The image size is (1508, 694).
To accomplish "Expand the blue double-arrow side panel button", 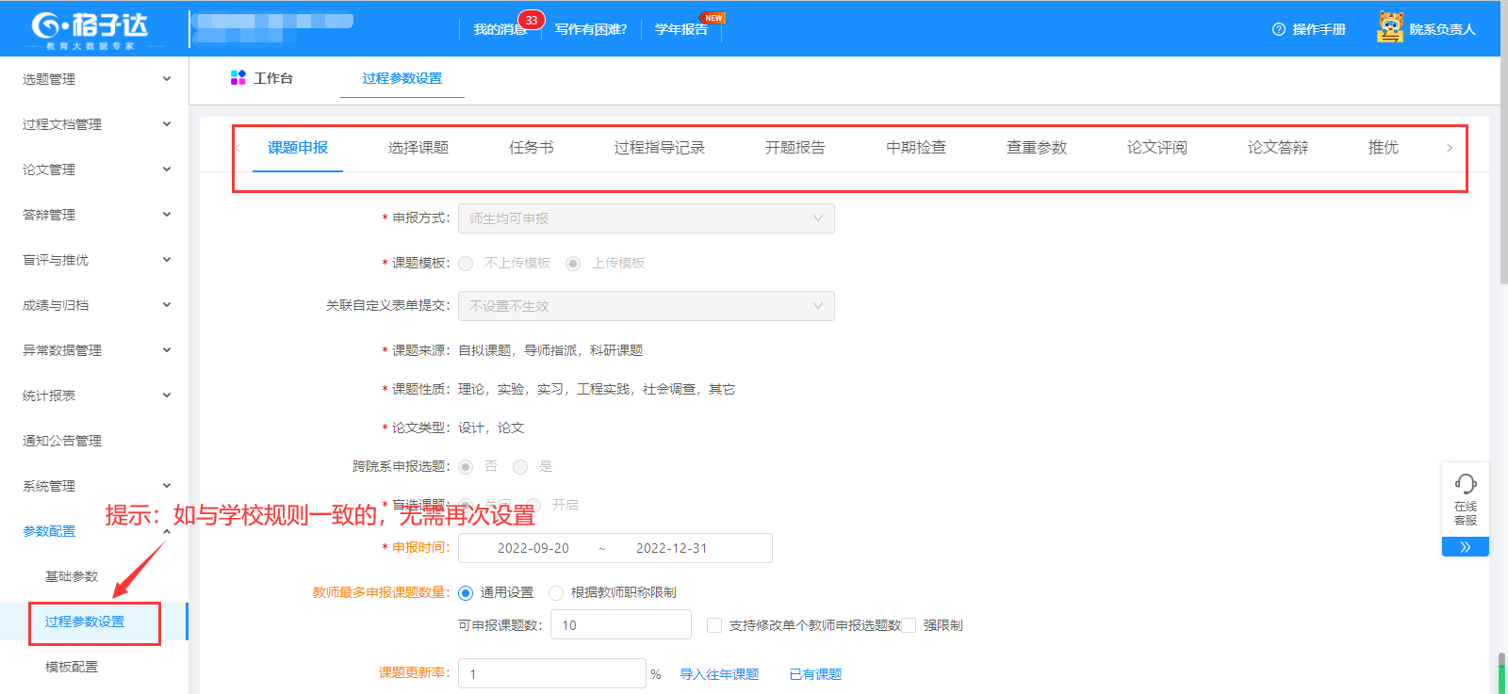I will (1465, 547).
